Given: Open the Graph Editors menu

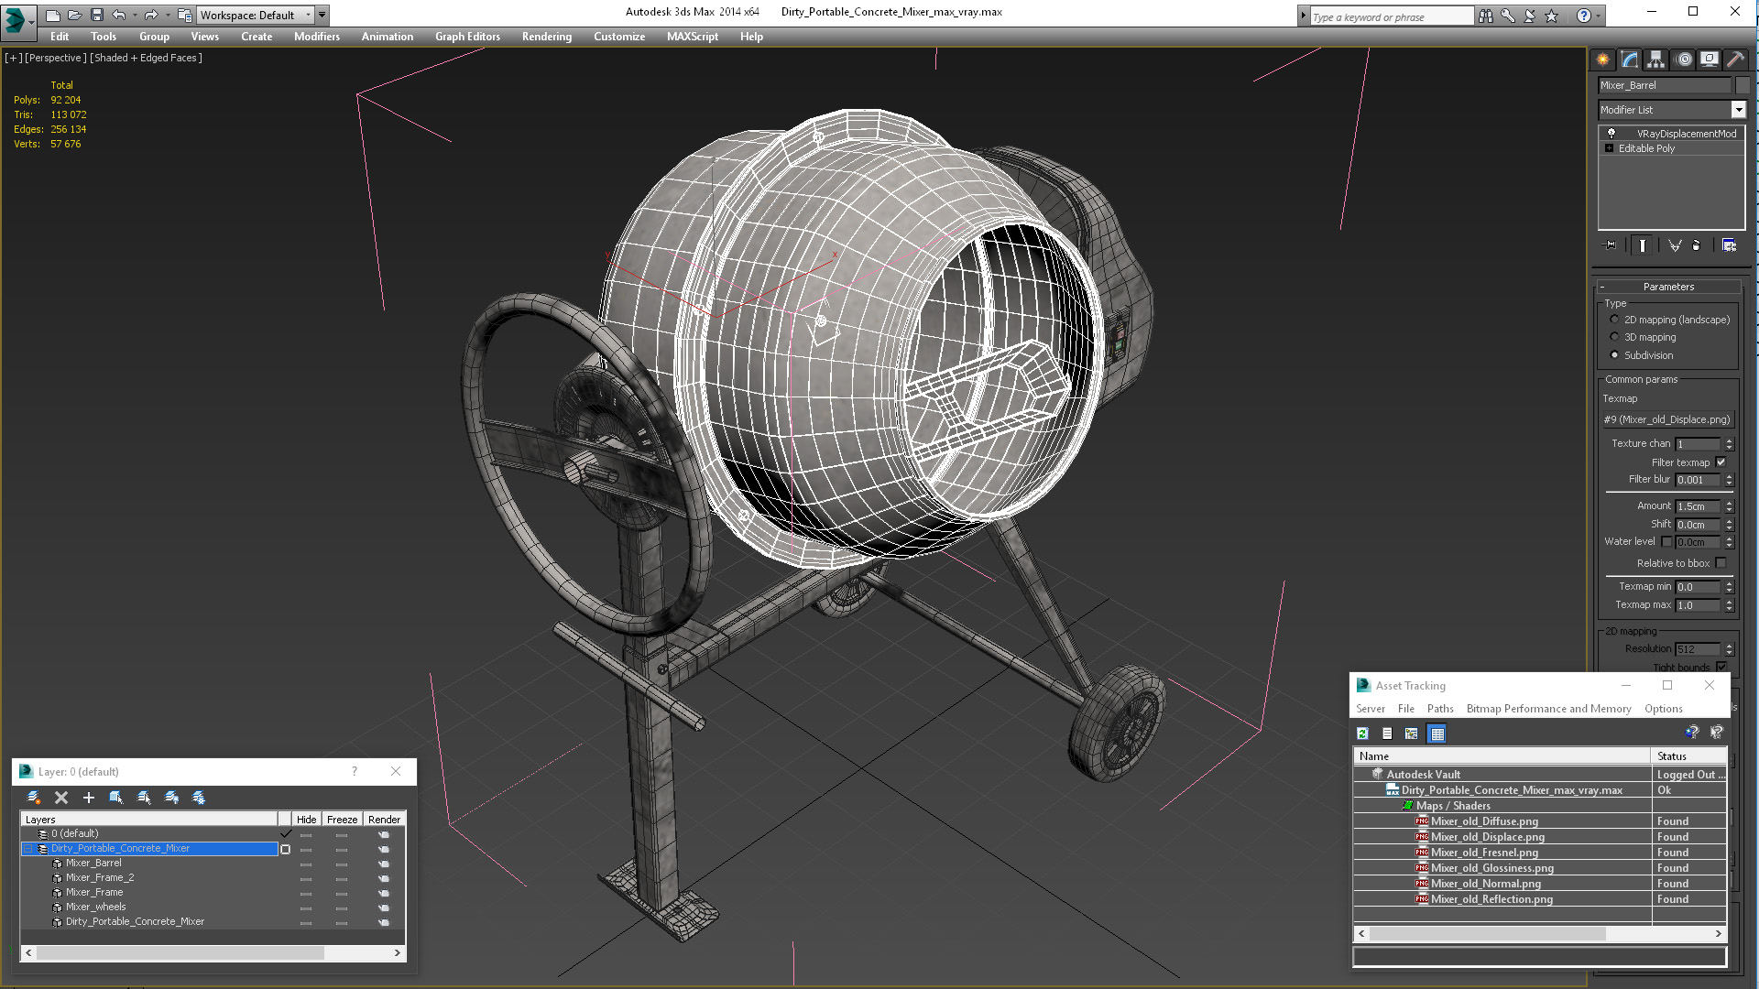Looking at the screenshot, I should [x=467, y=37].
